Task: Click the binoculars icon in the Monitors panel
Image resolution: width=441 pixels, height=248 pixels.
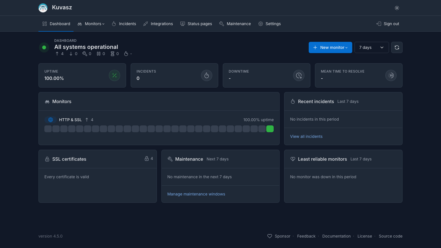Action: pyautogui.click(x=47, y=102)
